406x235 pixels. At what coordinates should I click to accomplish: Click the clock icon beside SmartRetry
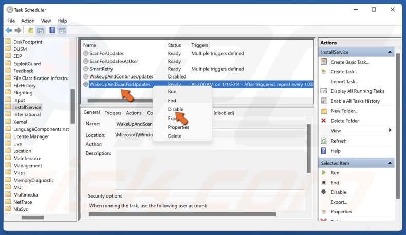(x=86, y=69)
